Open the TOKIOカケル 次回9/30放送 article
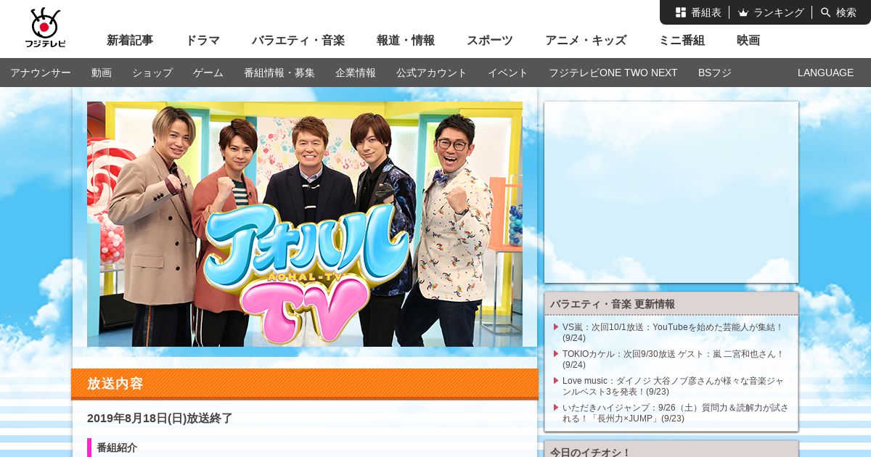 [673, 359]
